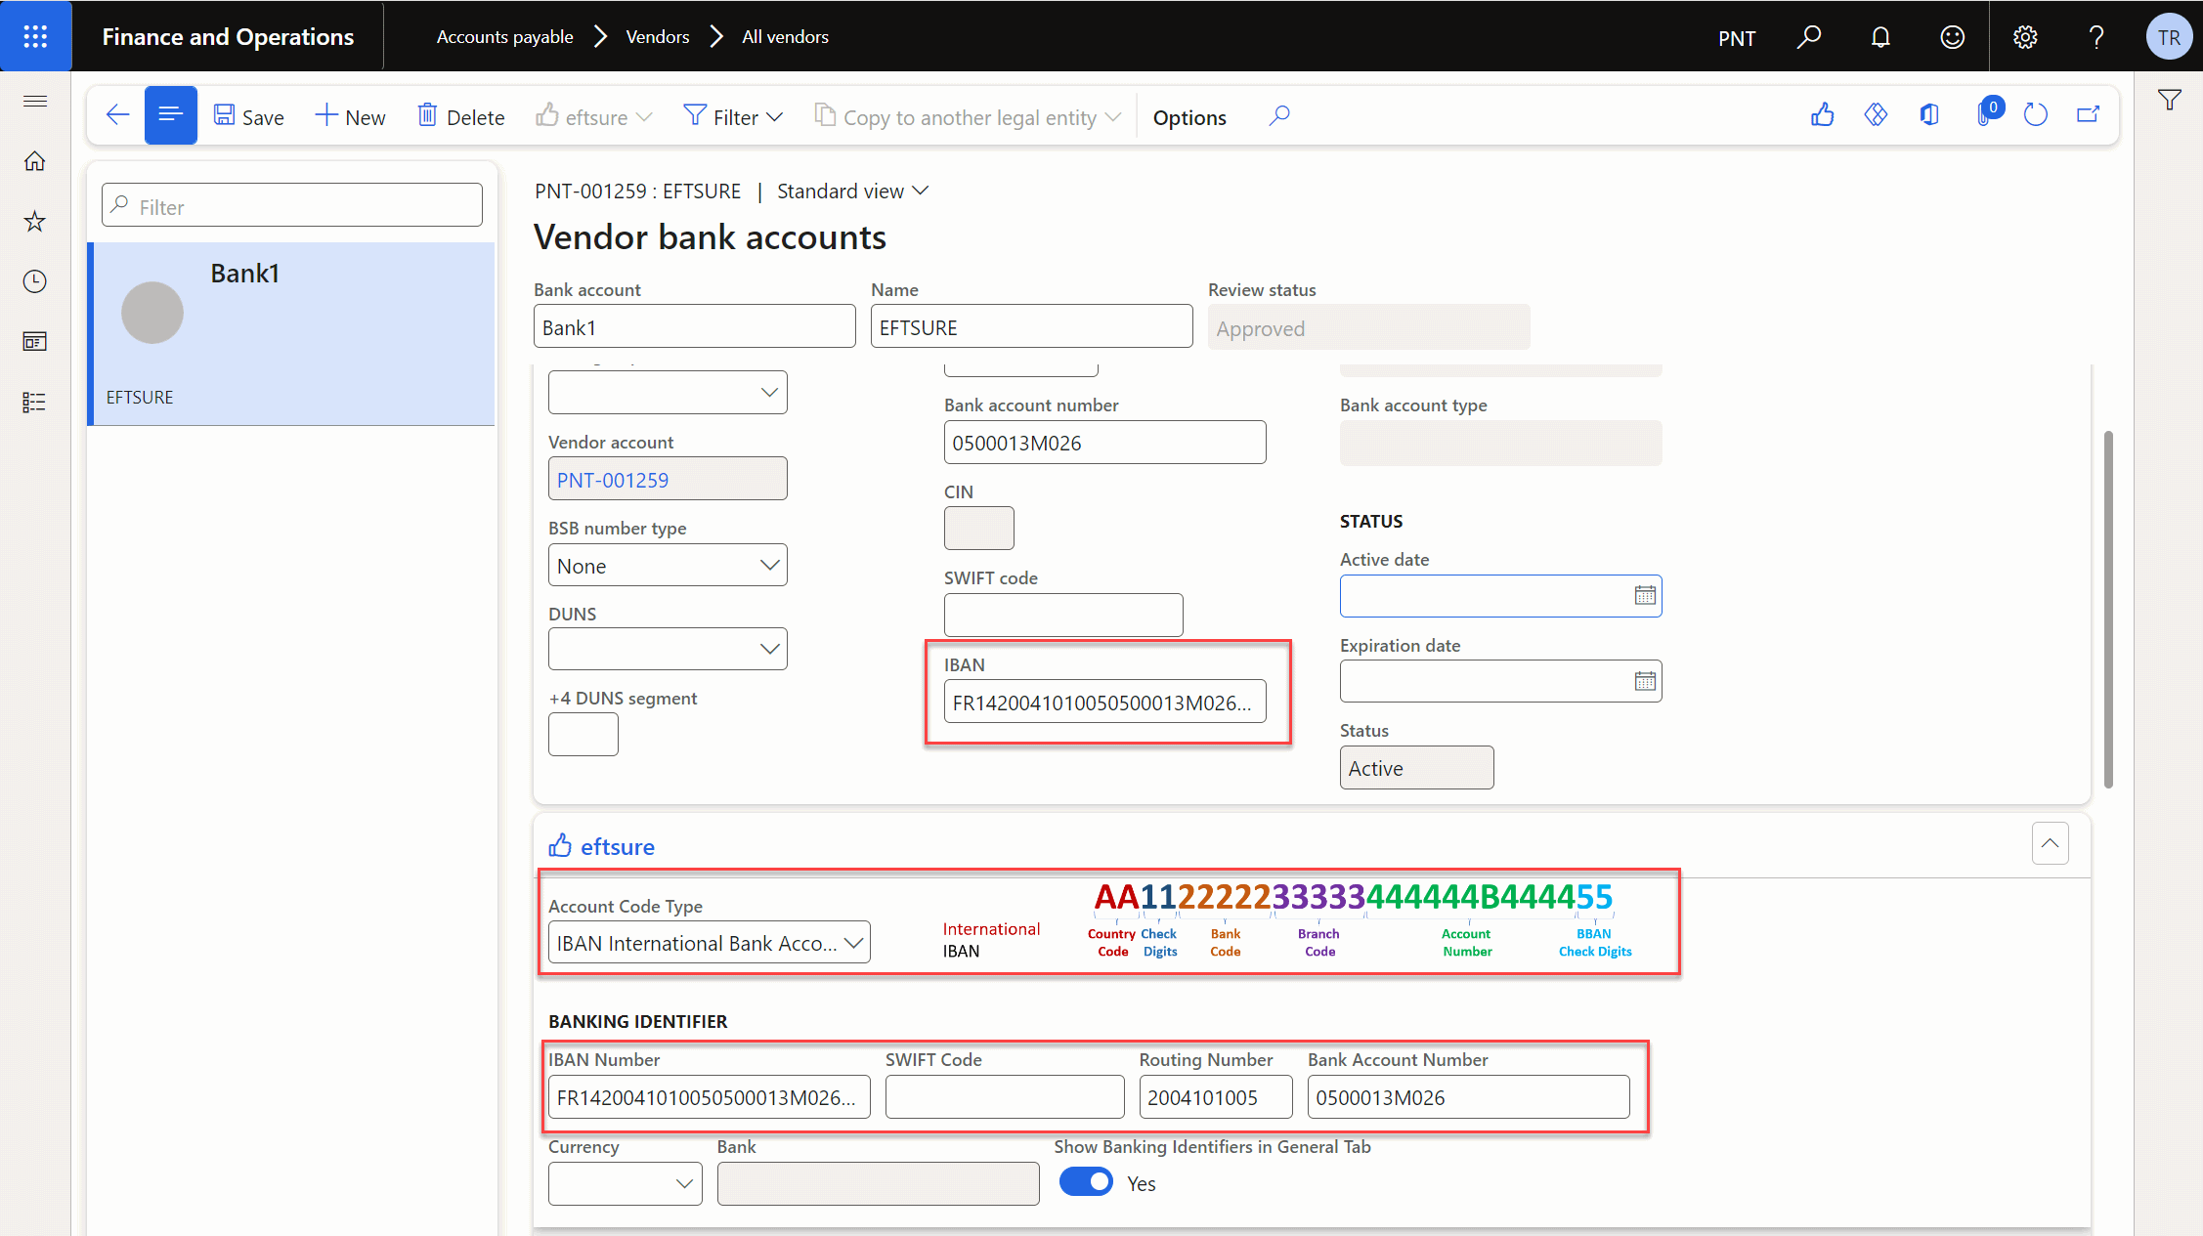Click the Vendors breadcrumb

click(658, 37)
